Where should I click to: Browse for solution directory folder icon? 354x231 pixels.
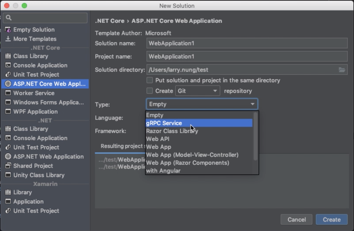click(x=342, y=70)
